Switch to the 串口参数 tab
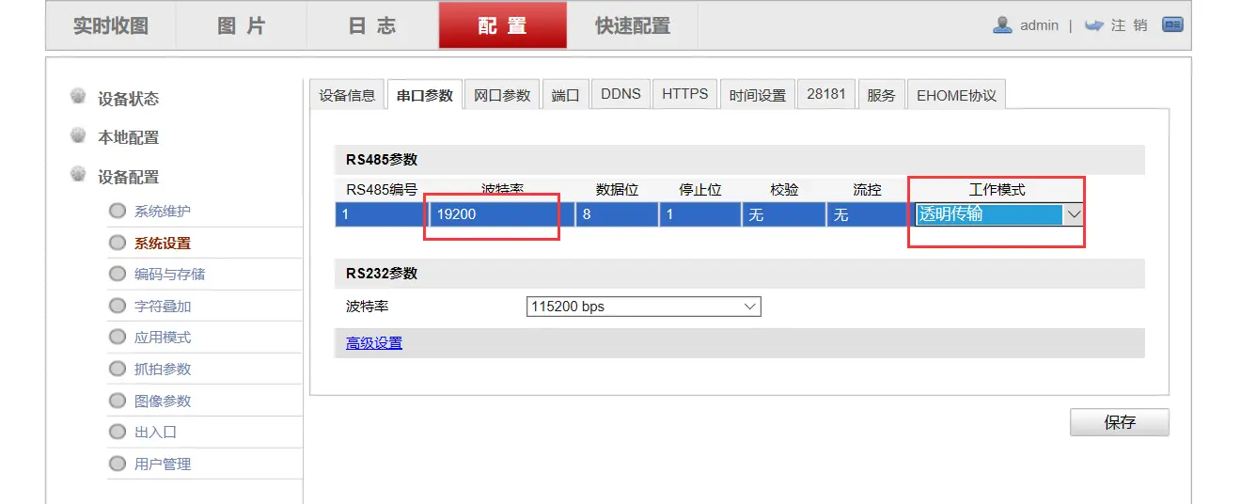Screen dimensions: 1241x504 click(425, 95)
